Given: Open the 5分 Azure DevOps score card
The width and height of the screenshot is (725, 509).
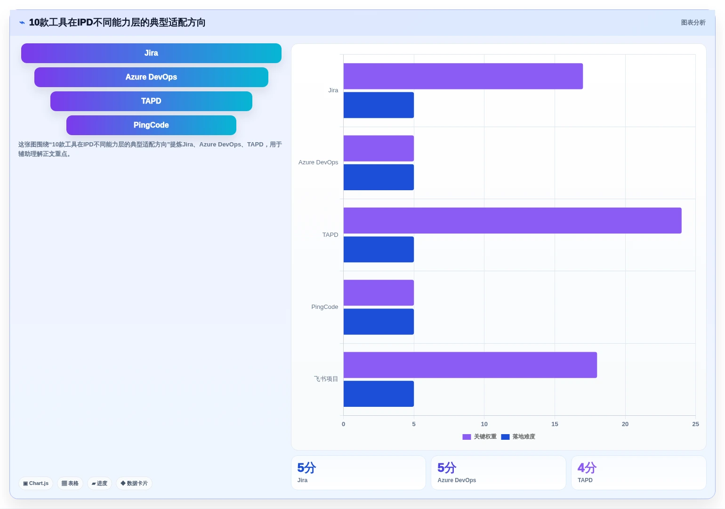Looking at the screenshot, I should [499, 473].
